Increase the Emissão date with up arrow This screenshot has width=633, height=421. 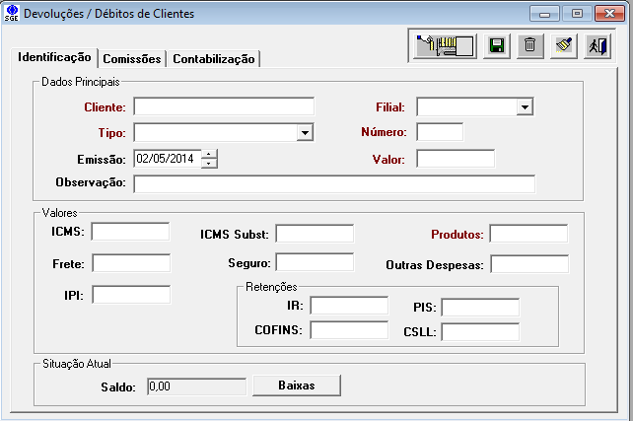pos(209,153)
